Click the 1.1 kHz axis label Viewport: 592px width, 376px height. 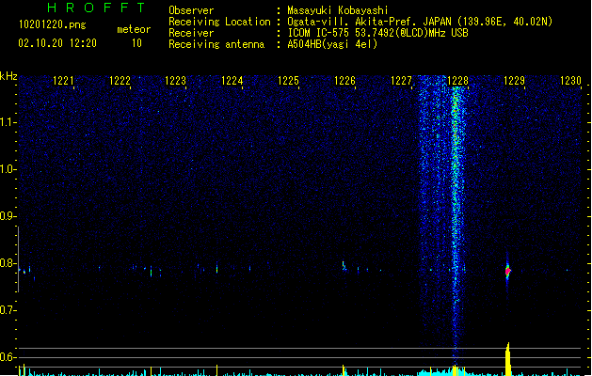(7, 122)
